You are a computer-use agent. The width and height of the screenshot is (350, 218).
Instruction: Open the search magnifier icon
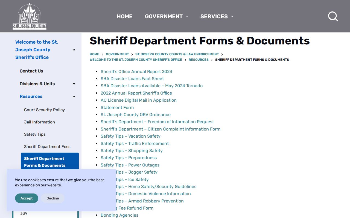333,16
